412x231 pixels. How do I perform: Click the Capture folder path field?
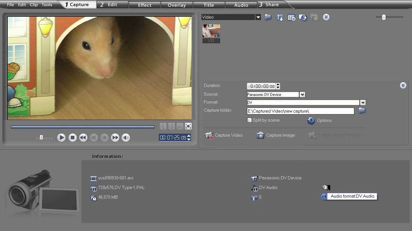(300, 111)
